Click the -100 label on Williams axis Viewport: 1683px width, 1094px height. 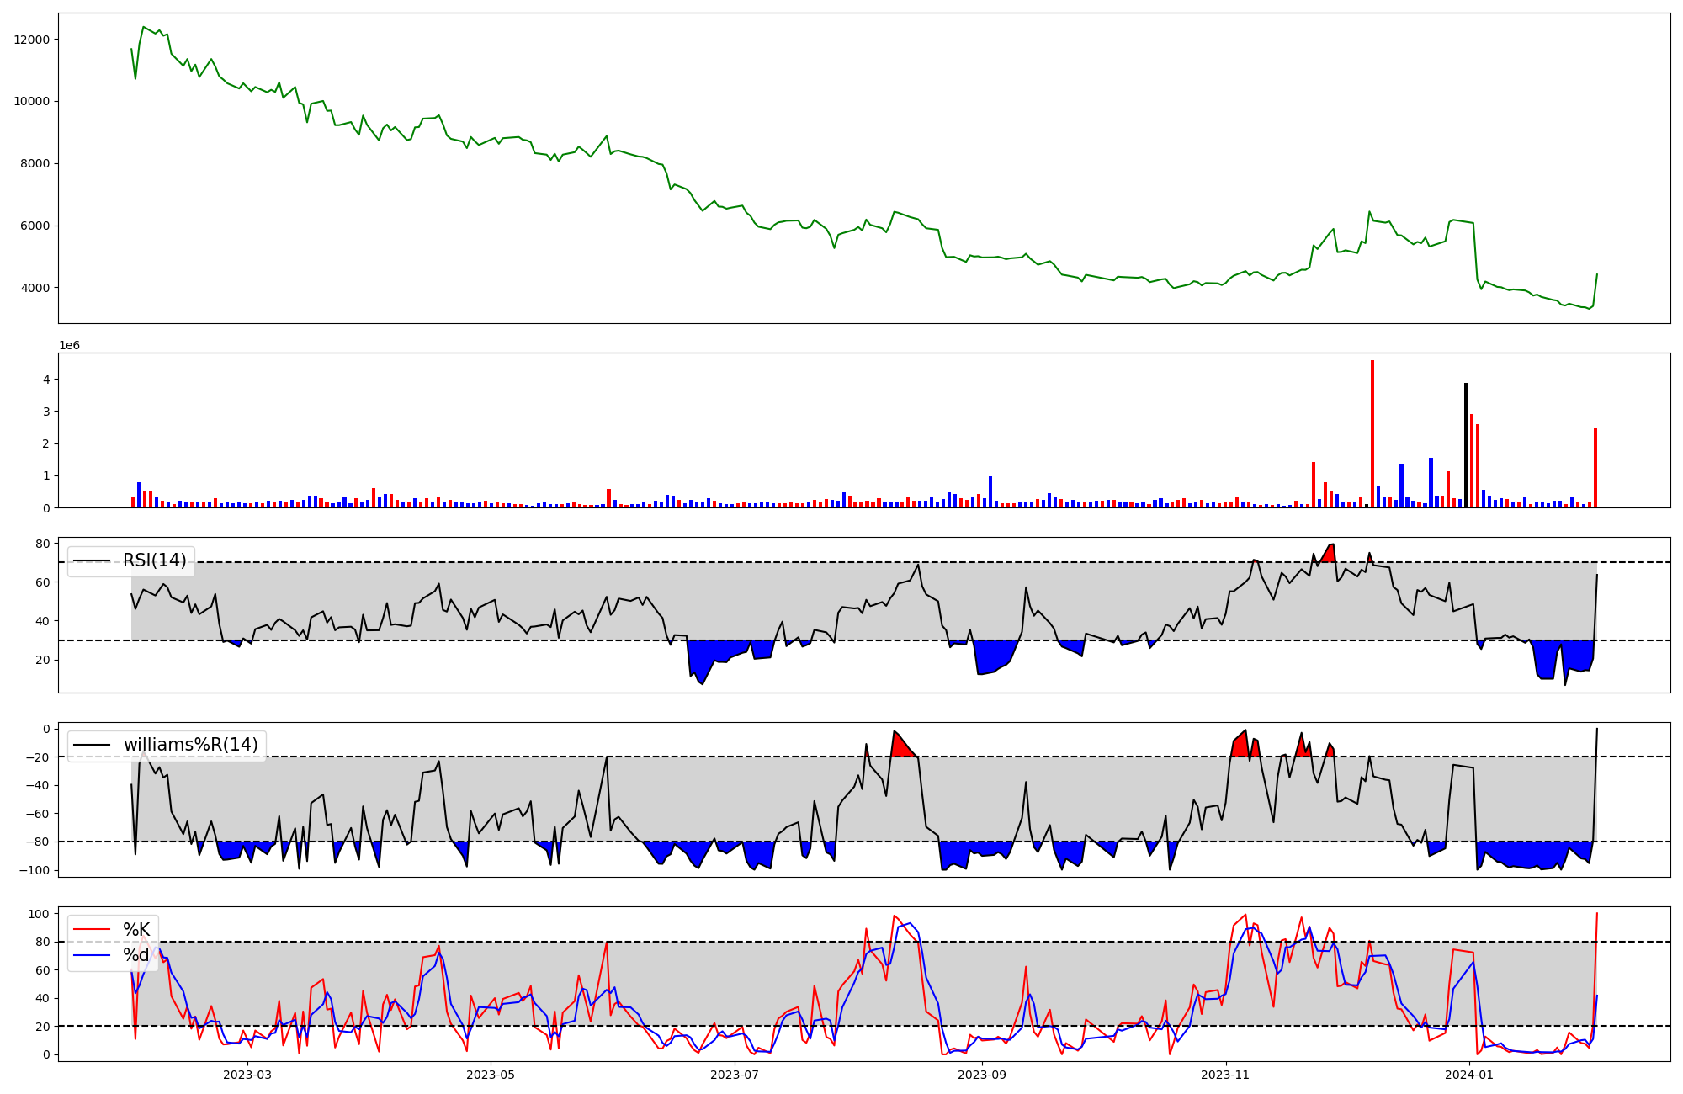click(x=35, y=870)
